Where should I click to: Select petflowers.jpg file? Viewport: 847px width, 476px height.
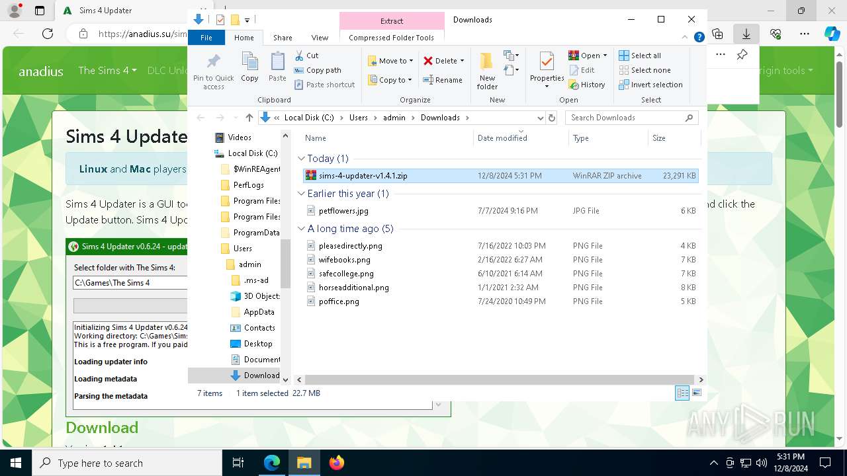tap(500, 211)
